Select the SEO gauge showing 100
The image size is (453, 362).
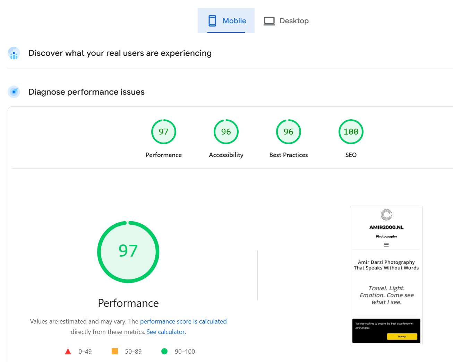tap(351, 132)
